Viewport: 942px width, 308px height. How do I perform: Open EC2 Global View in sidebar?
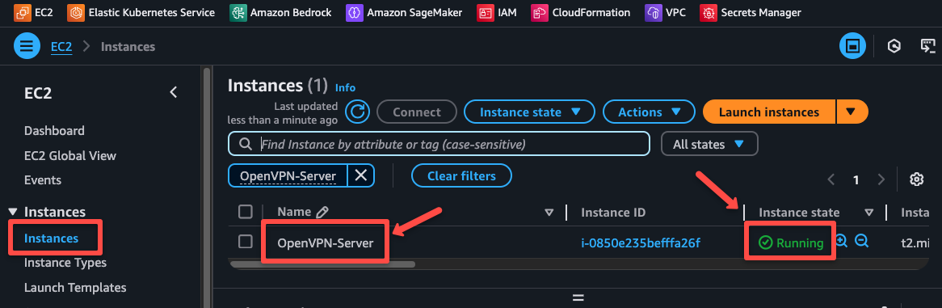pyautogui.click(x=70, y=155)
